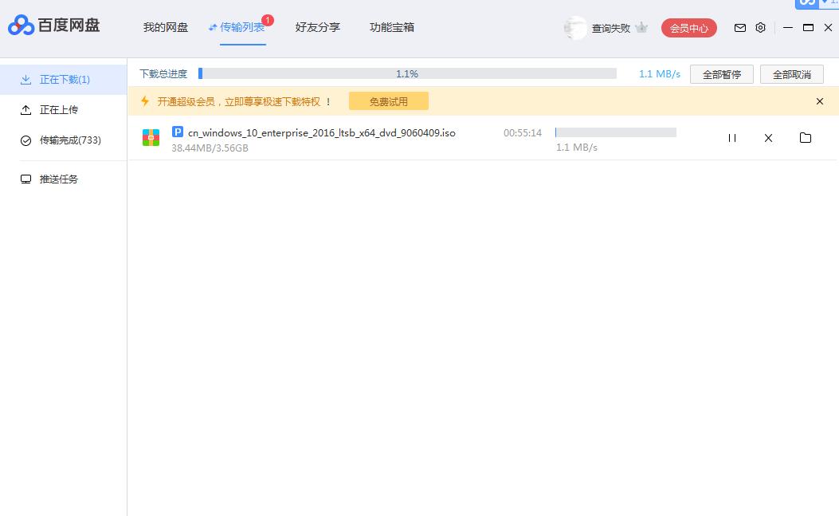Switch to the 我的网盘 tab
Screen dimensions: 839x516
point(165,26)
